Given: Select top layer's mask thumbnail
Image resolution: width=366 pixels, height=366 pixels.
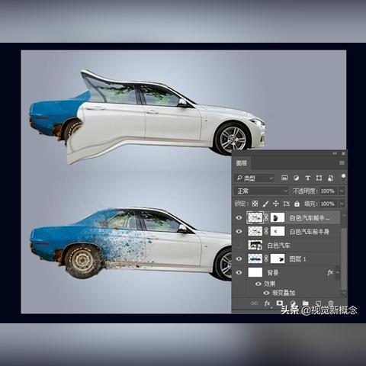Looking at the screenshot, I should (x=278, y=217).
